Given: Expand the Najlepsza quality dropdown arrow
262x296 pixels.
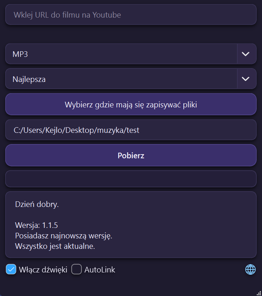Looking at the screenshot, I should tap(246, 79).
